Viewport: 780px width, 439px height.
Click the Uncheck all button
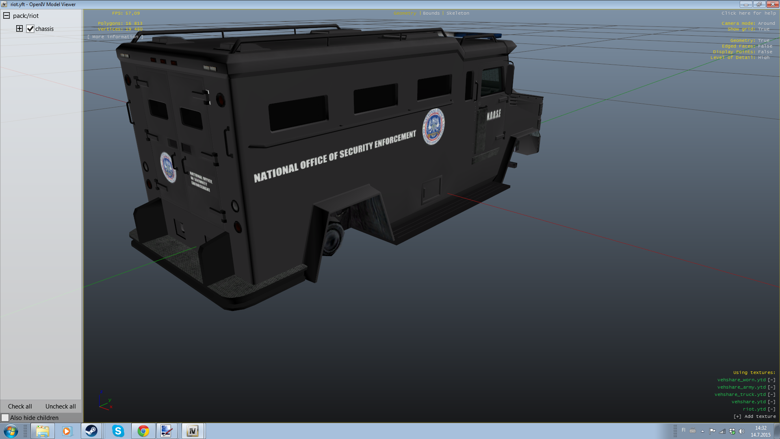[x=61, y=406]
